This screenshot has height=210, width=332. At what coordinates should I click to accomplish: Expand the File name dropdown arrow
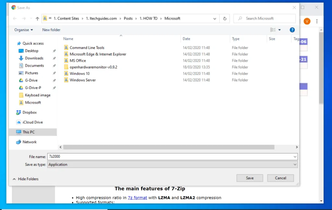(295, 156)
